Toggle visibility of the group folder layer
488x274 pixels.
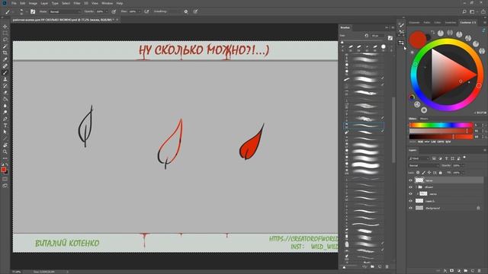410,187
